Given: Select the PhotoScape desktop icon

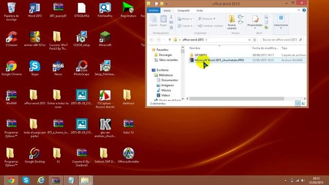Looking at the screenshot, I should point(81,68).
